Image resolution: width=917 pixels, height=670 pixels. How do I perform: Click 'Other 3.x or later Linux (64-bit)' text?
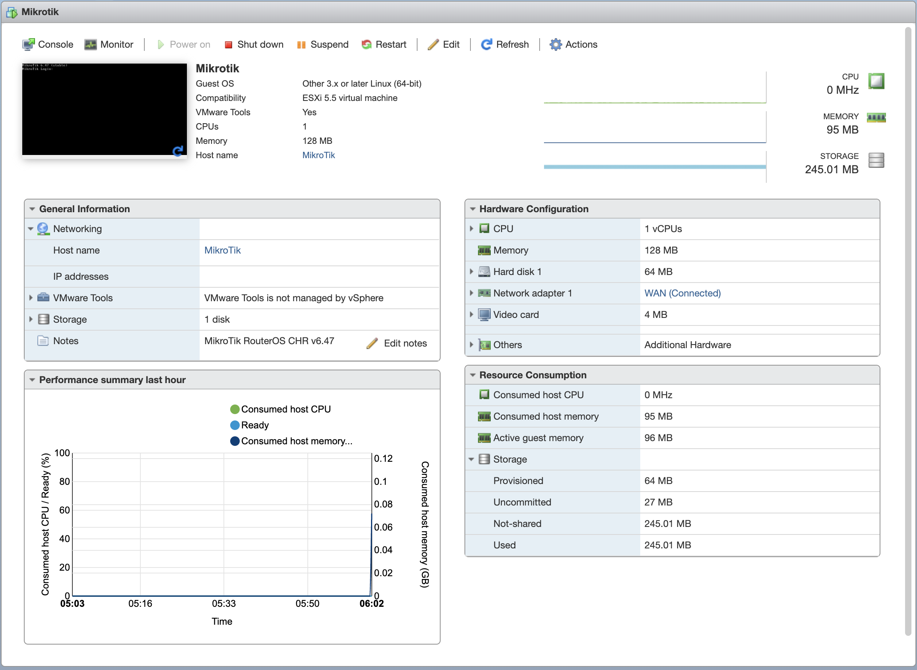pos(361,83)
